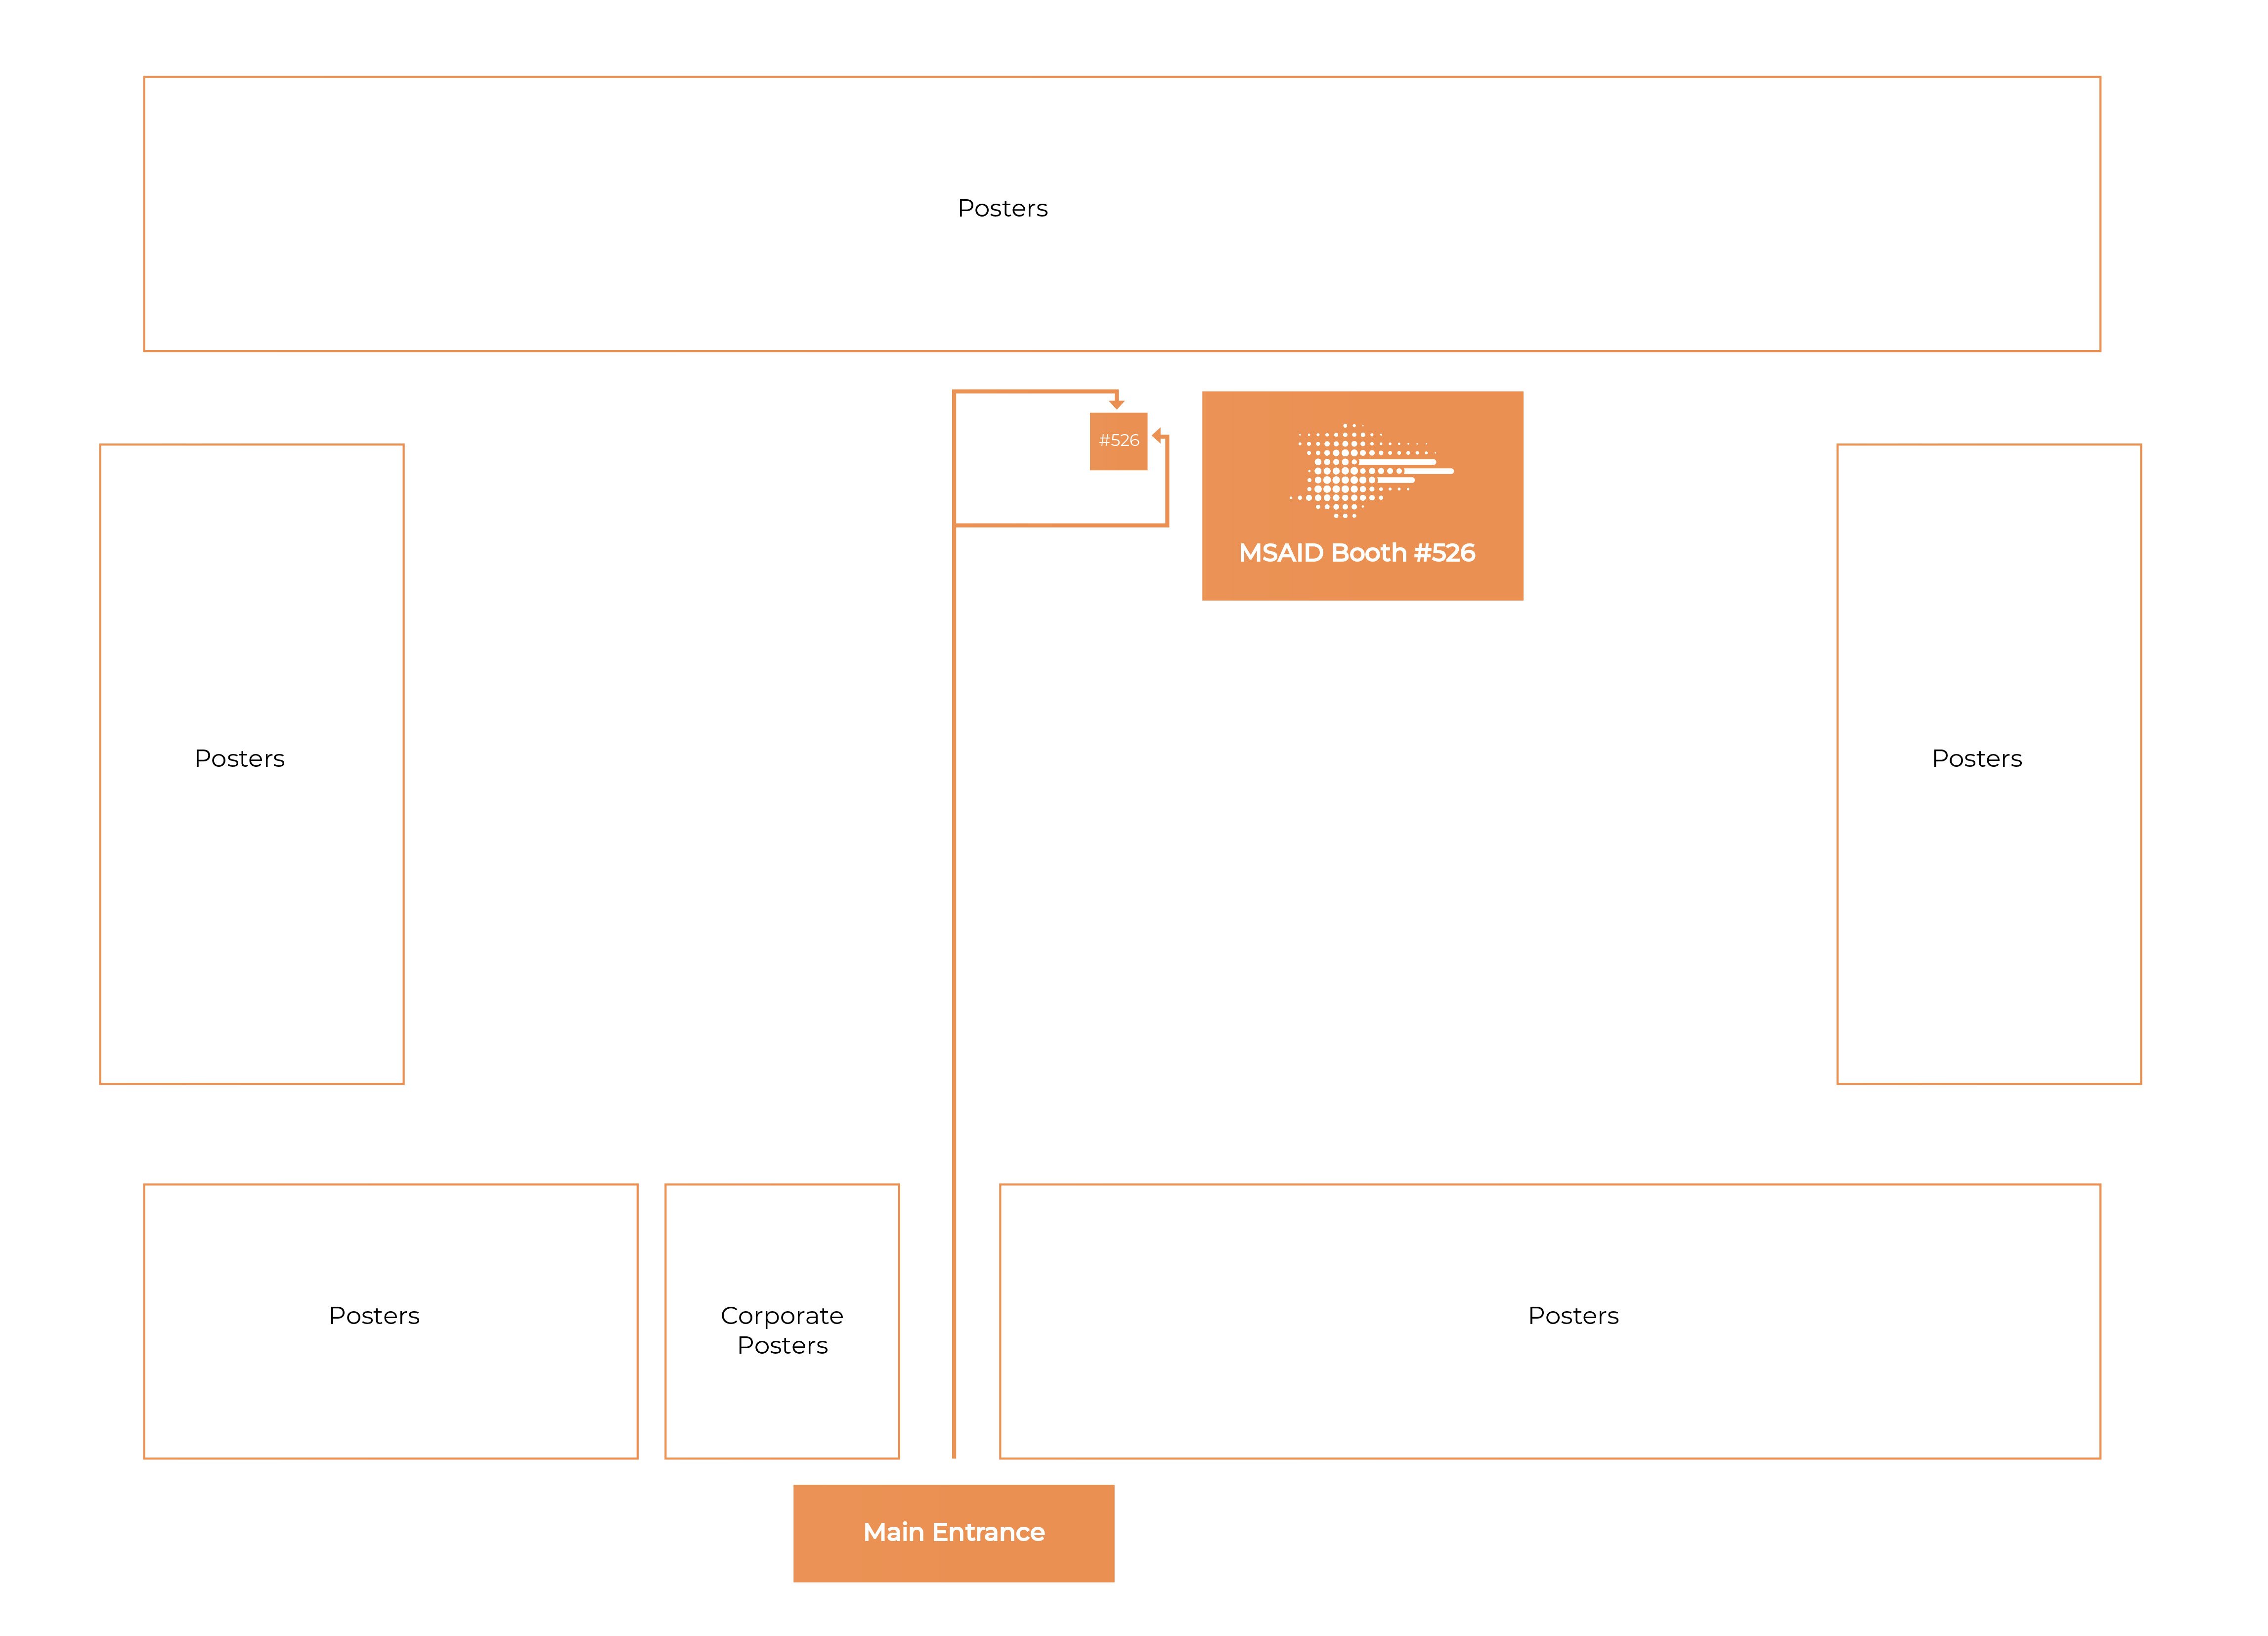
Task: Click the horizontal route segment above booth #526
Action: [x=1035, y=391]
